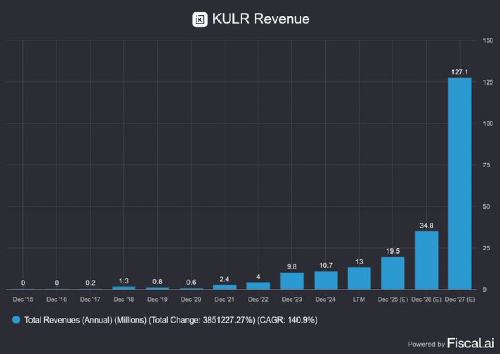Image resolution: width=500 pixels, height=354 pixels.
Task: Click the 34.8 value label
Action: [426, 226]
